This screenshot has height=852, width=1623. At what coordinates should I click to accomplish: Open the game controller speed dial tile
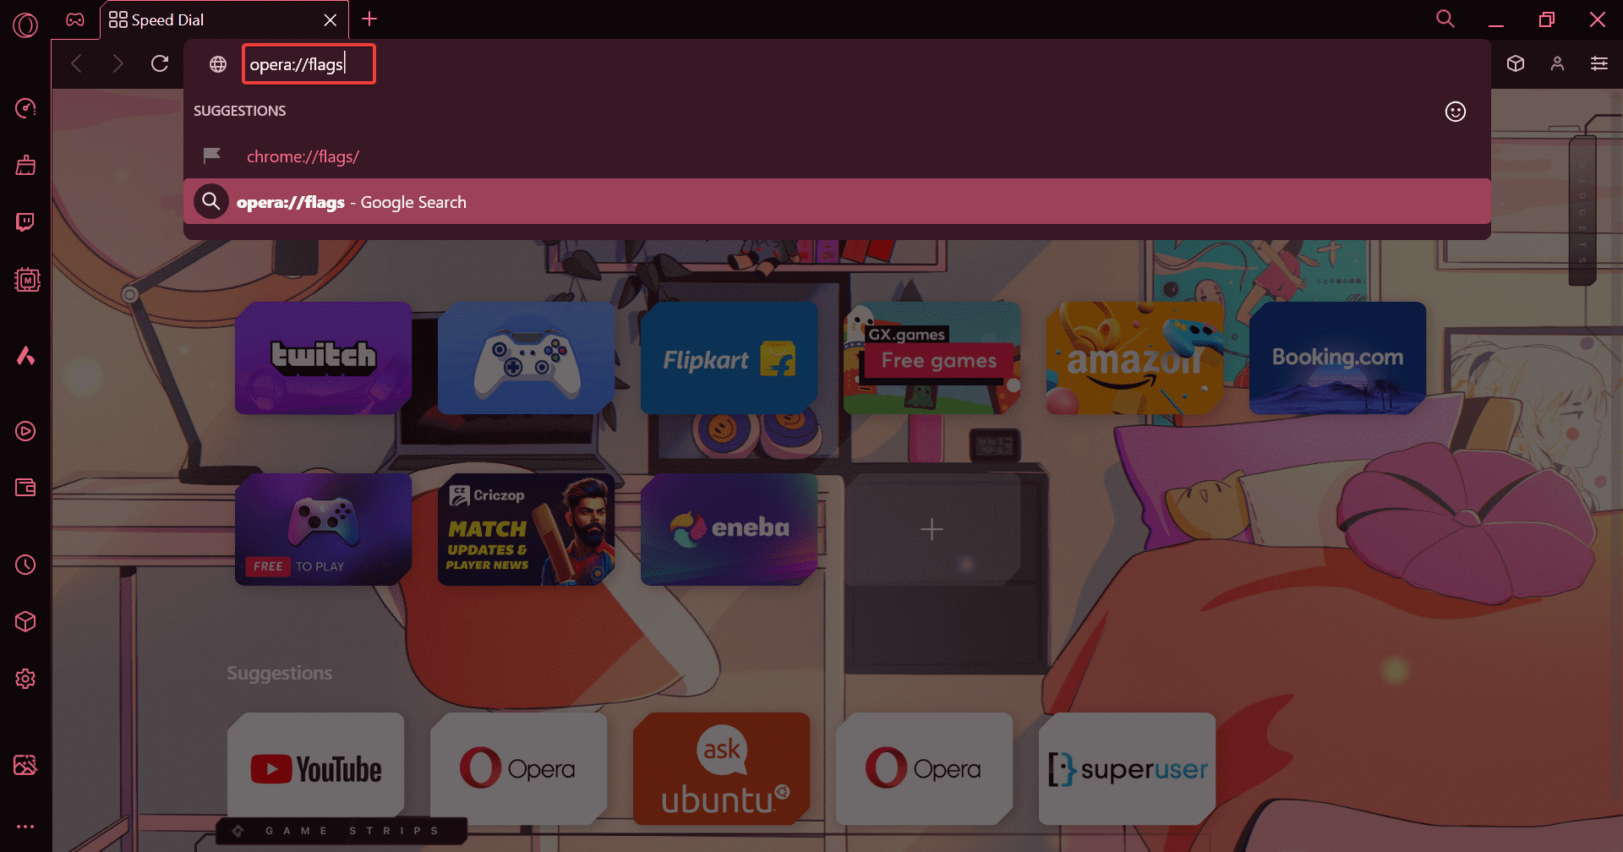pos(526,358)
